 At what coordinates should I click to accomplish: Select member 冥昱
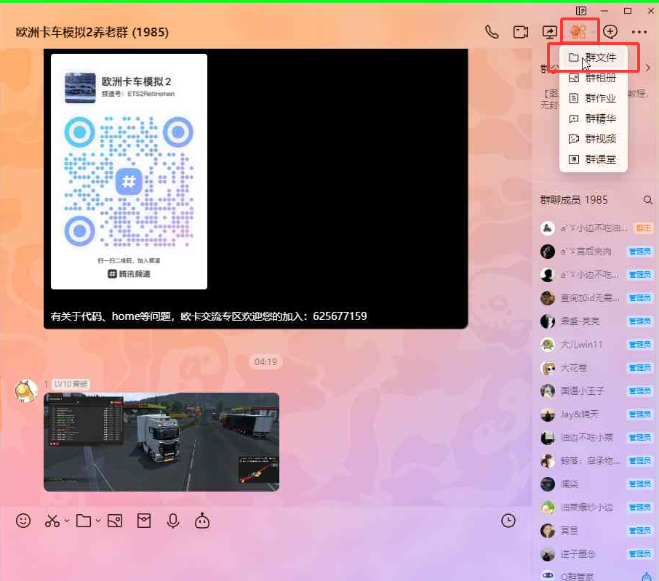coord(596,531)
